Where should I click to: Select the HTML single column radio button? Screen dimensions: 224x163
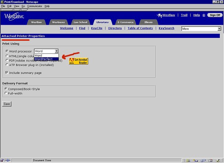[x=7, y=56]
